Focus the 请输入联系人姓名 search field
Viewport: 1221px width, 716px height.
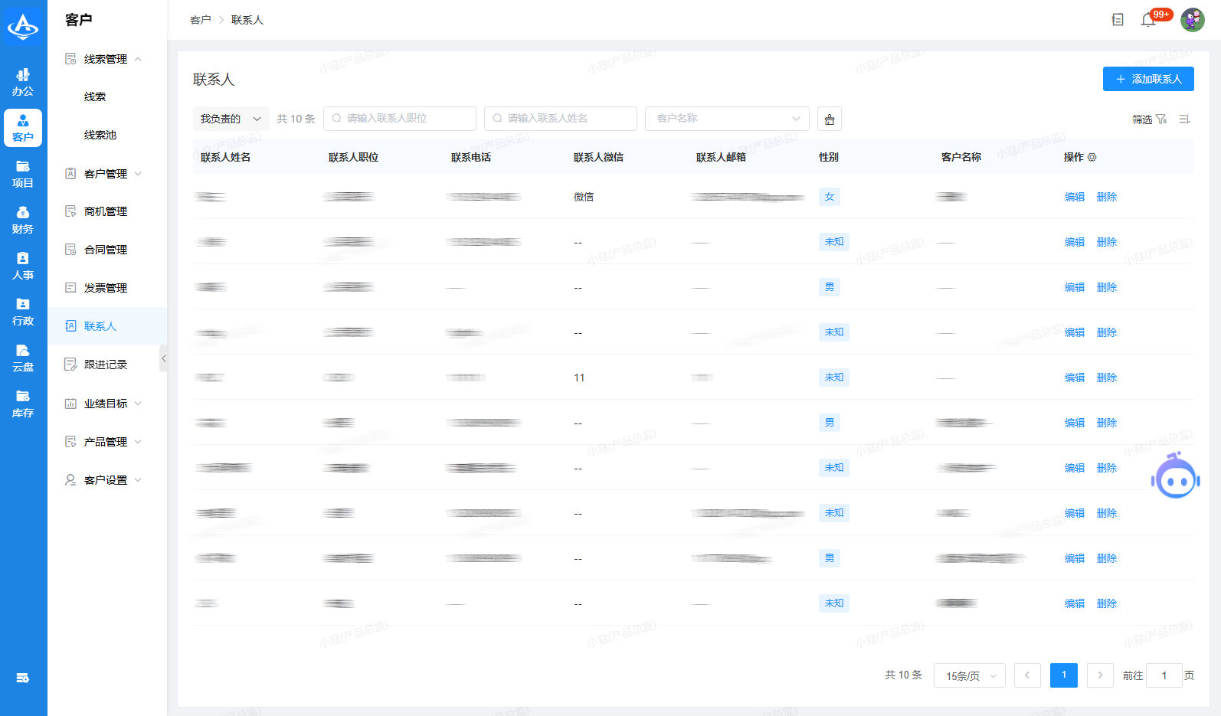coord(561,119)
